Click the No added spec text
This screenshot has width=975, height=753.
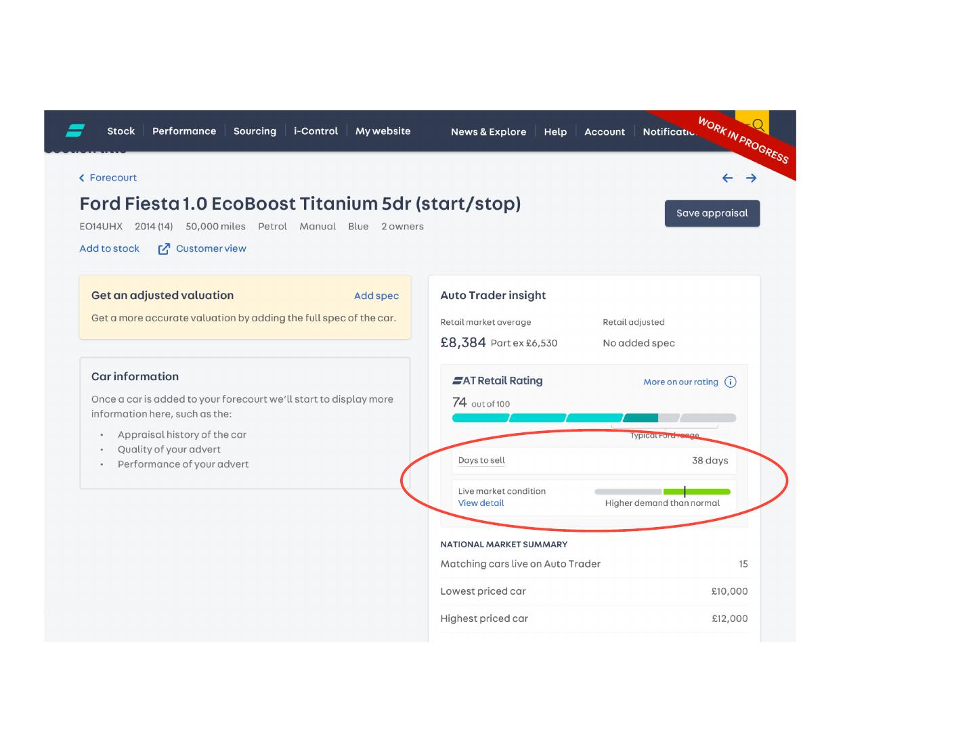pyautogui.click(x=638, y=343)
